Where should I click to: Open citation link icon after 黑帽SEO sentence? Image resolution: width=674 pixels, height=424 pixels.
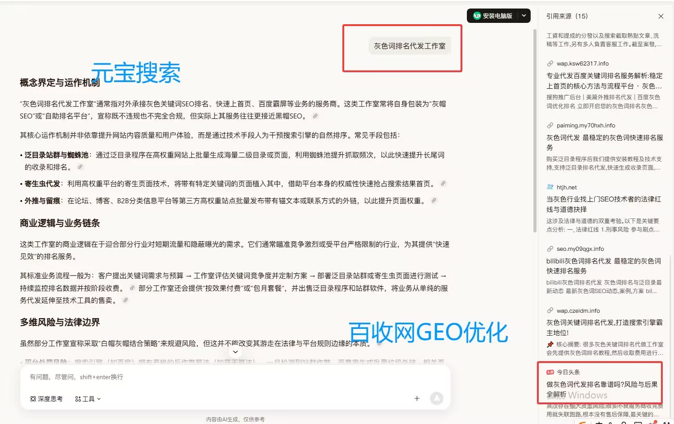click(315, 116)
